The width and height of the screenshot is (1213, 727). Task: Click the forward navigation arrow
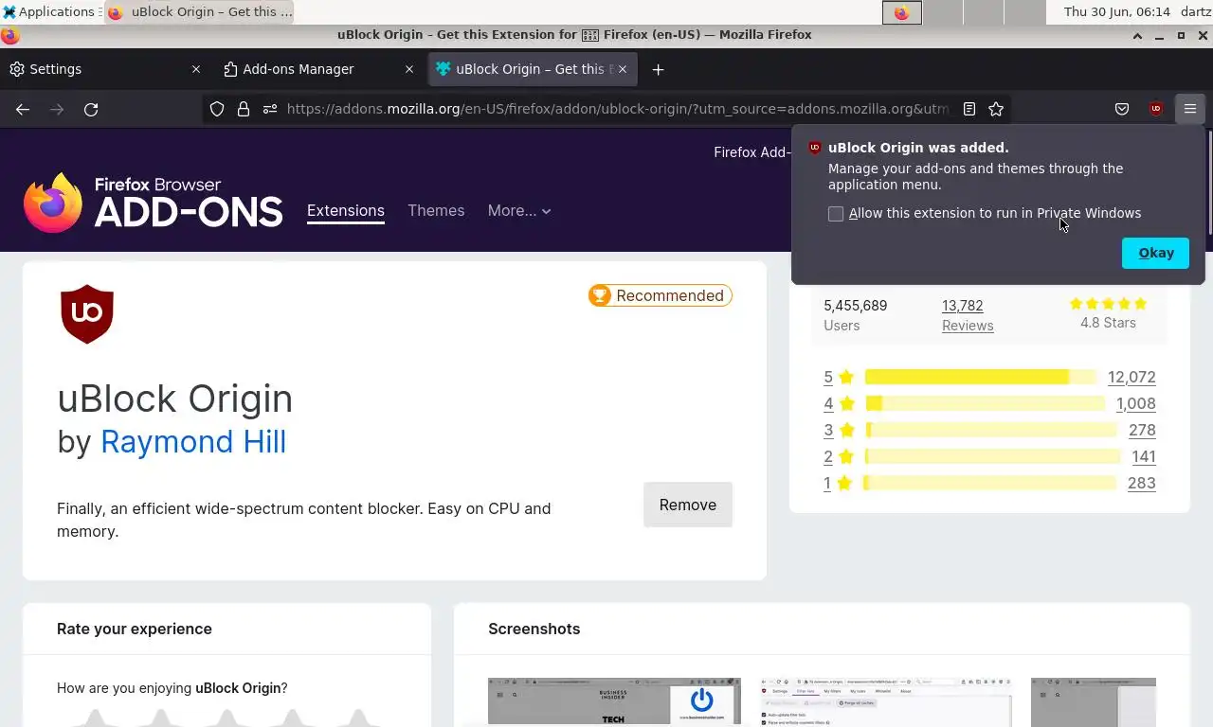click(57, 109)
